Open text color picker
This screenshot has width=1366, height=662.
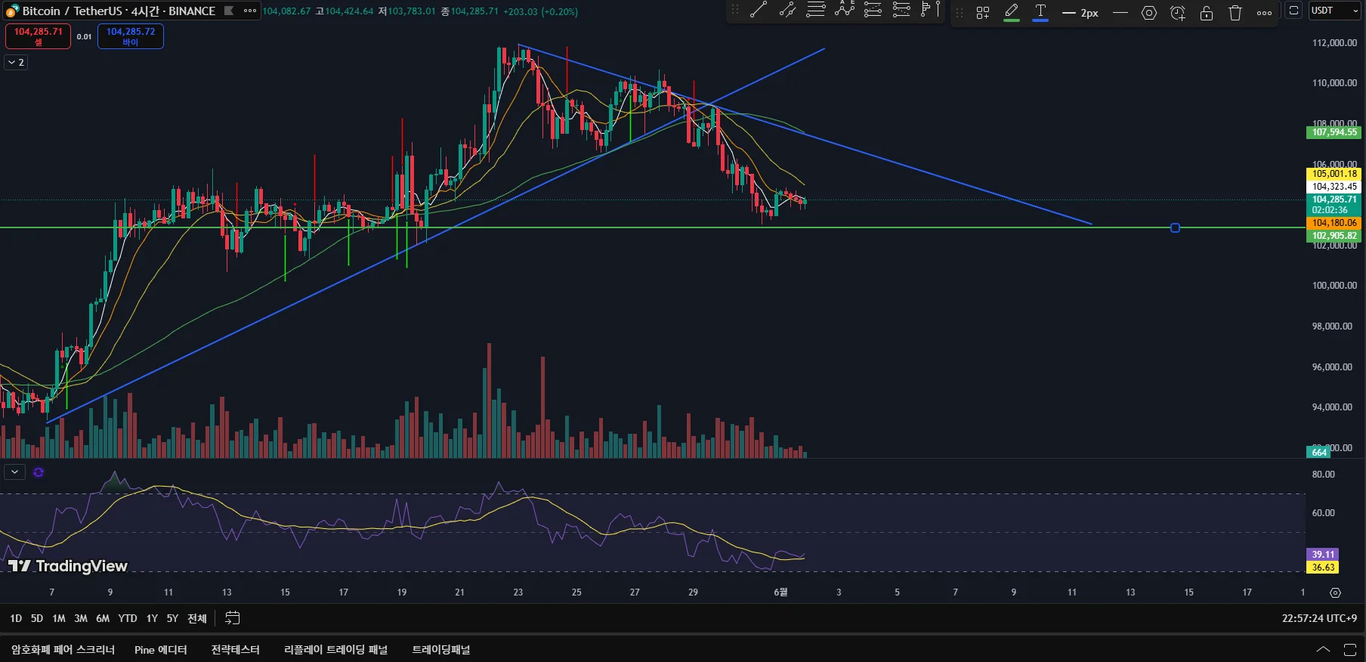(x=1040, y=13)
